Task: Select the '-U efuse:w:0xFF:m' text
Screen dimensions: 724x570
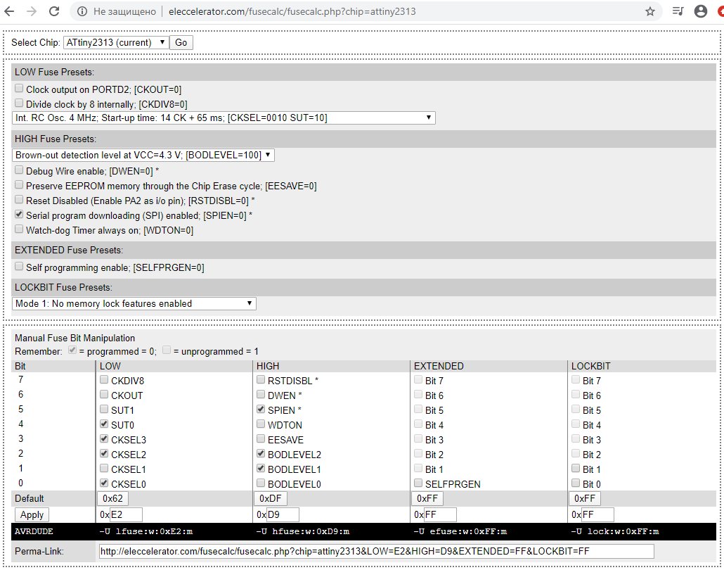Action: [x=460, y=531]
